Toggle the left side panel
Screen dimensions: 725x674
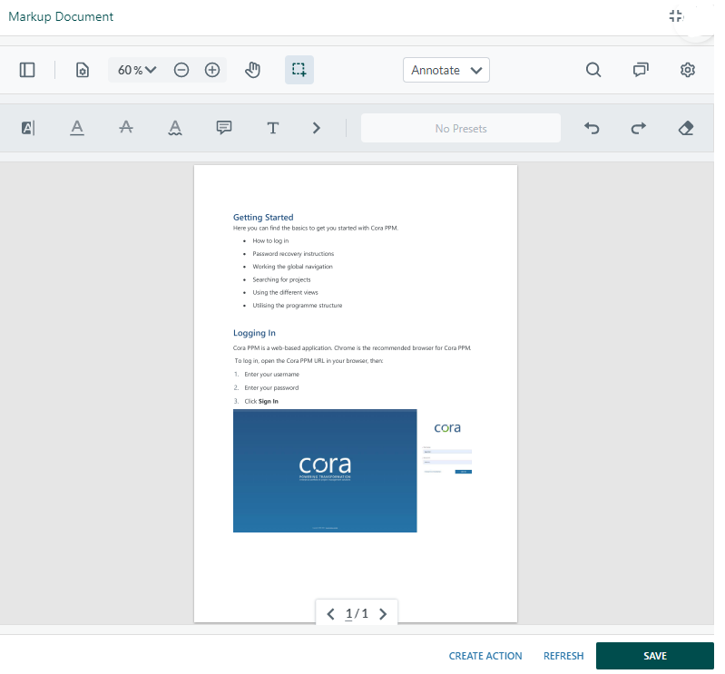click(27, 70)
